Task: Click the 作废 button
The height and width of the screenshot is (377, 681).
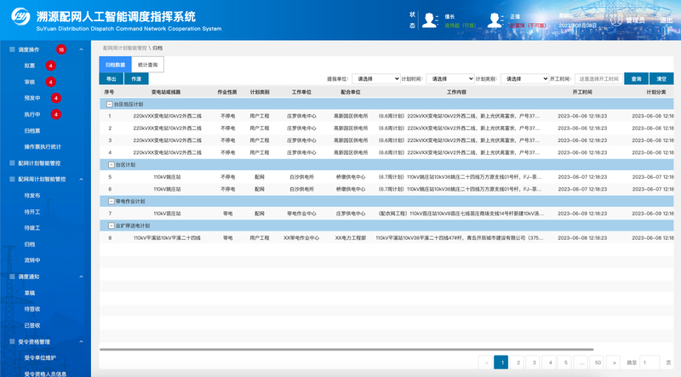Action: (136, 78)
